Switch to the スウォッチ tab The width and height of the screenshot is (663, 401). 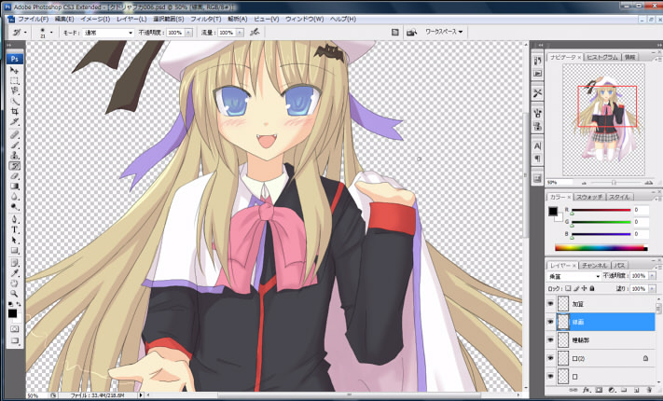point(590,197)
